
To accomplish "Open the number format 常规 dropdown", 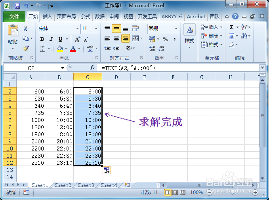I will (176, 29).
